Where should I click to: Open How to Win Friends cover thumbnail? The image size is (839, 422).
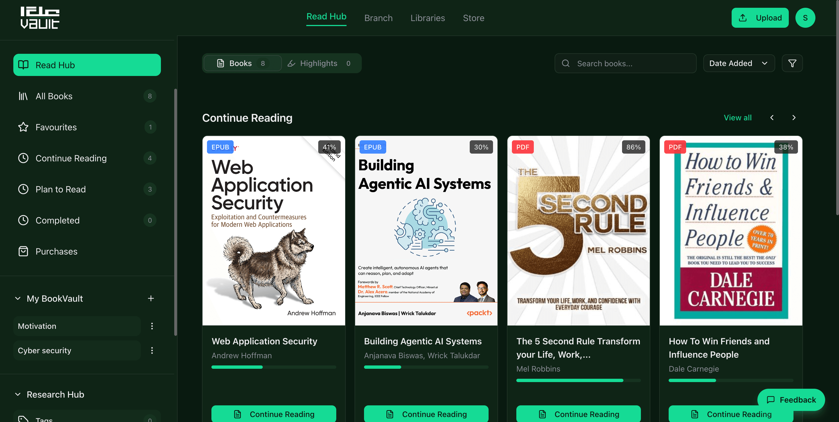coord(731,231)
